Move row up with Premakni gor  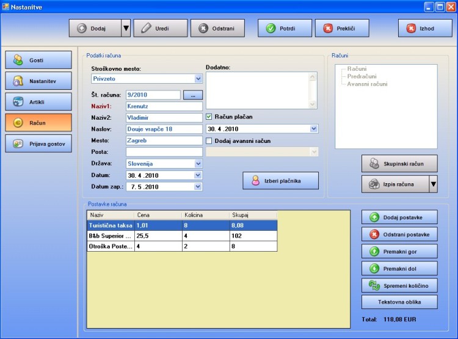399,251
